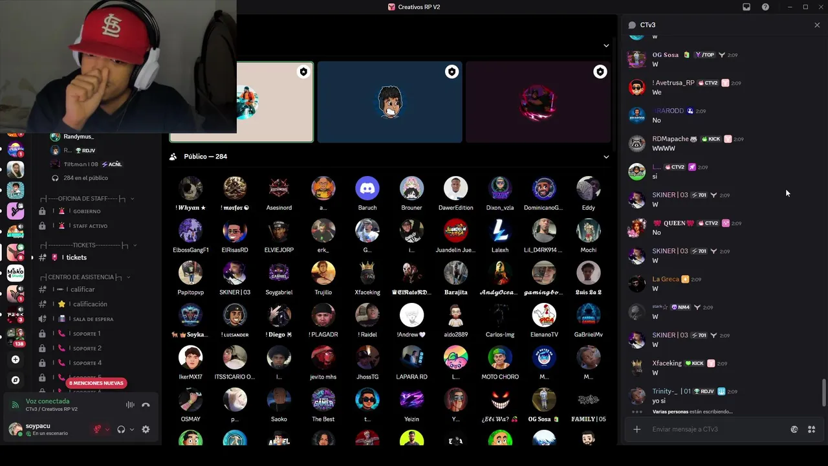
Task: Click moderator badge on the beige tile
Action: [303, 72]
